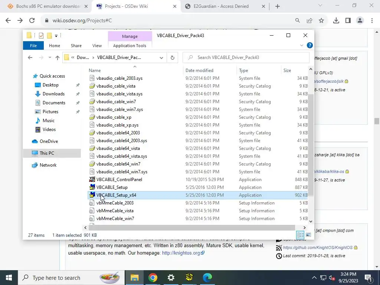Open File Explorer from taskbar
This screenshot has height=285, width=380.
pos(134,278)
